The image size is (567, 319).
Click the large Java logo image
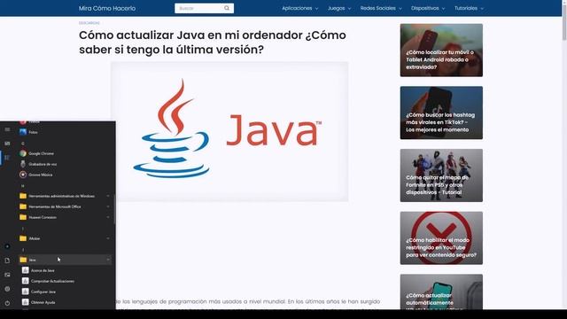pyautogui.click(x=229, y=131)
